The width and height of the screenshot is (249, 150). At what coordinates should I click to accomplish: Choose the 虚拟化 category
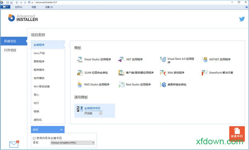[x=48, y=120]
